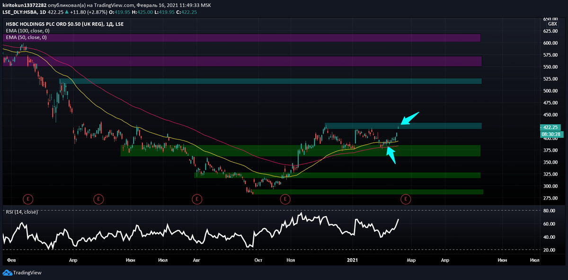Click the Мар label on time axis

(411, 260)
